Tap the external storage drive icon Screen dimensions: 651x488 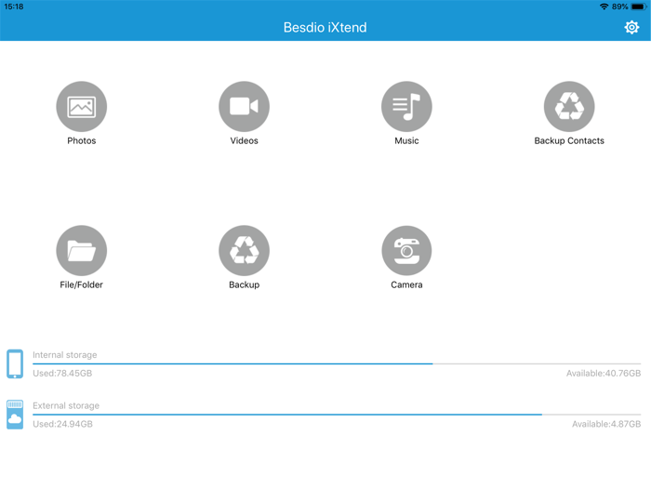[15, 415]
